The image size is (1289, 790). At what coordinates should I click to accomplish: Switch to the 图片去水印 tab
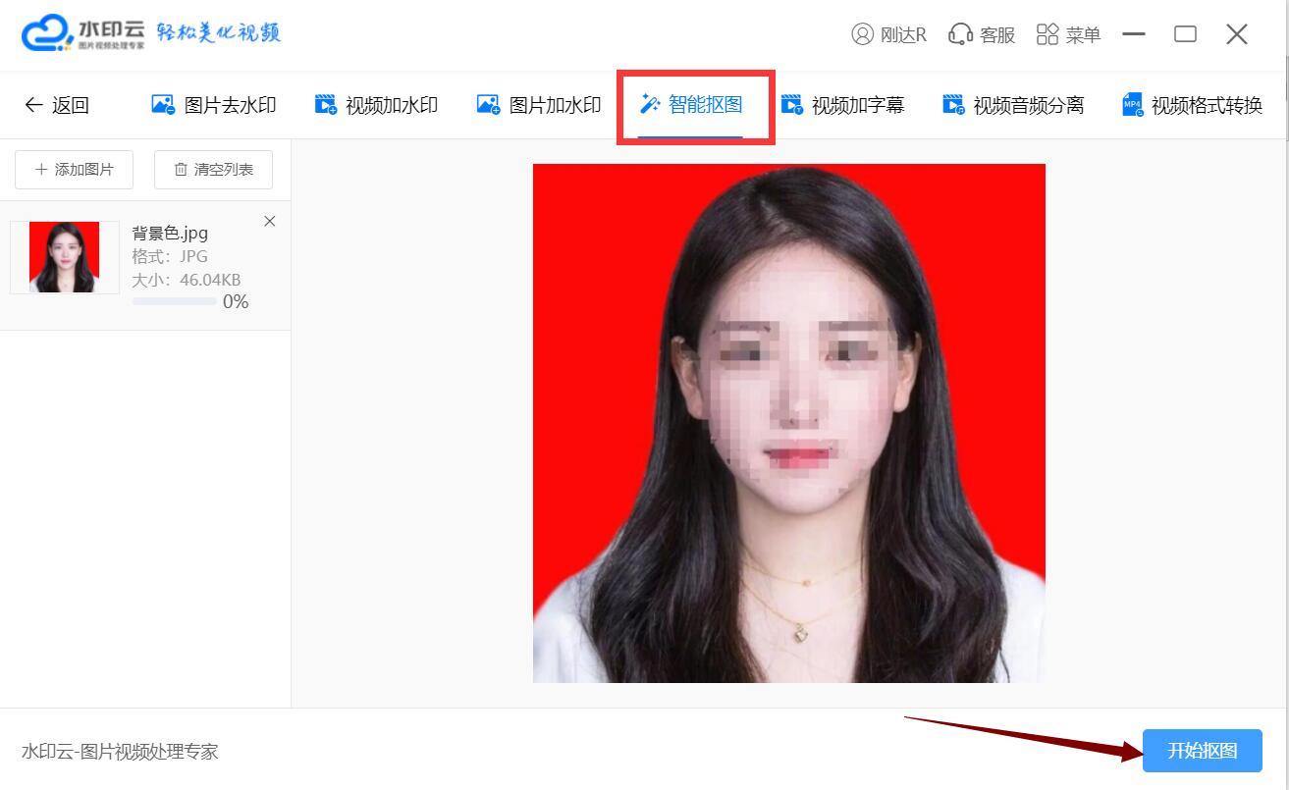click(x=214, y=105)
